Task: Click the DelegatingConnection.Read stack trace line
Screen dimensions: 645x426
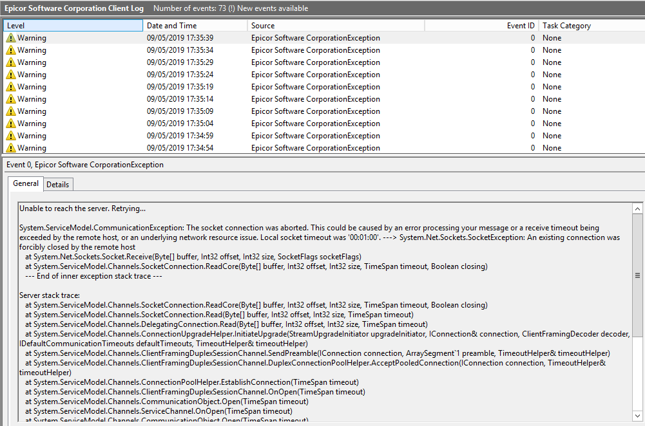Action: pyautogui.click(x=226, y=324)
